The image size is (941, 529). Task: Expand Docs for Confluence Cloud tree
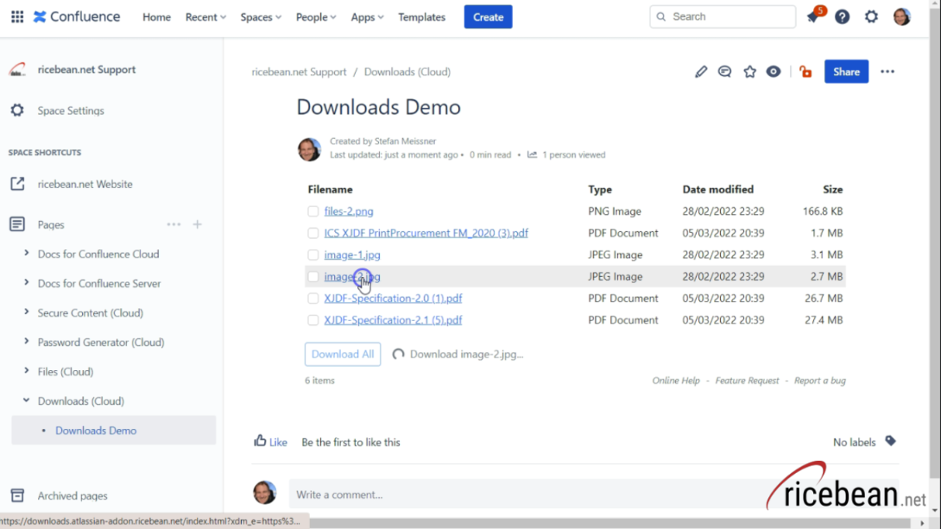pos(27,254)
